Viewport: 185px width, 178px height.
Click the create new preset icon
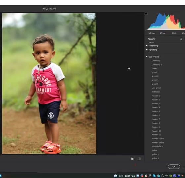click(x=181, y=39)
